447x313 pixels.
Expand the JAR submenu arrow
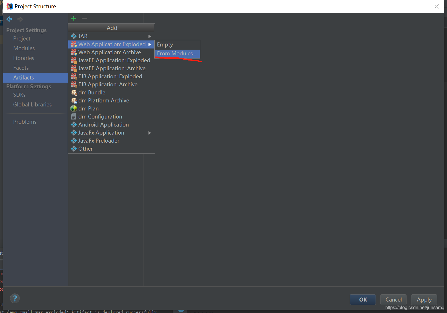tap(149, 36)
